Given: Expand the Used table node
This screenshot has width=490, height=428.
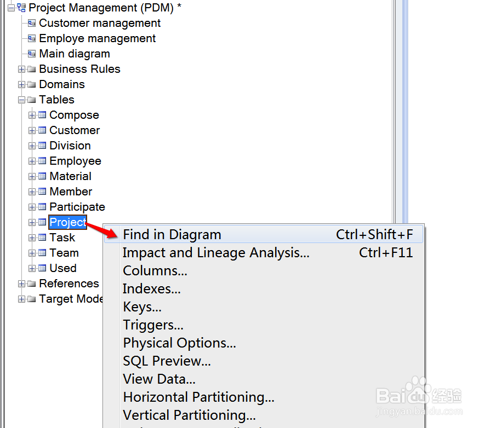Looking at the screenshot, I should point(32,268).
